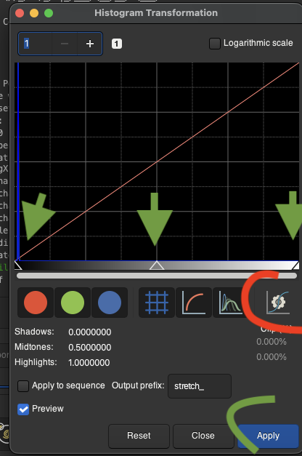Click the Apply button
The width and height of the screenshot is (302, 456).
pyautogui.click(x=269, y=436)
